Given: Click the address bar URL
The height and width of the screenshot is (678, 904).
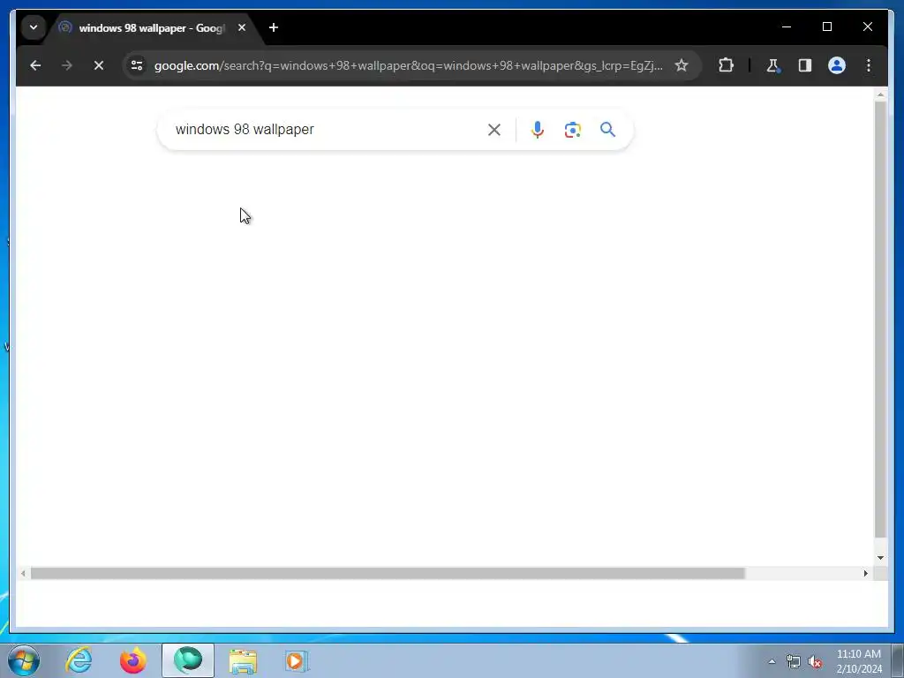Looking at the screenshot, I should click(408, 65).
